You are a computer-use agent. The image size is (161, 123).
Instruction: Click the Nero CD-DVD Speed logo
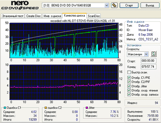tap(20, 5)
